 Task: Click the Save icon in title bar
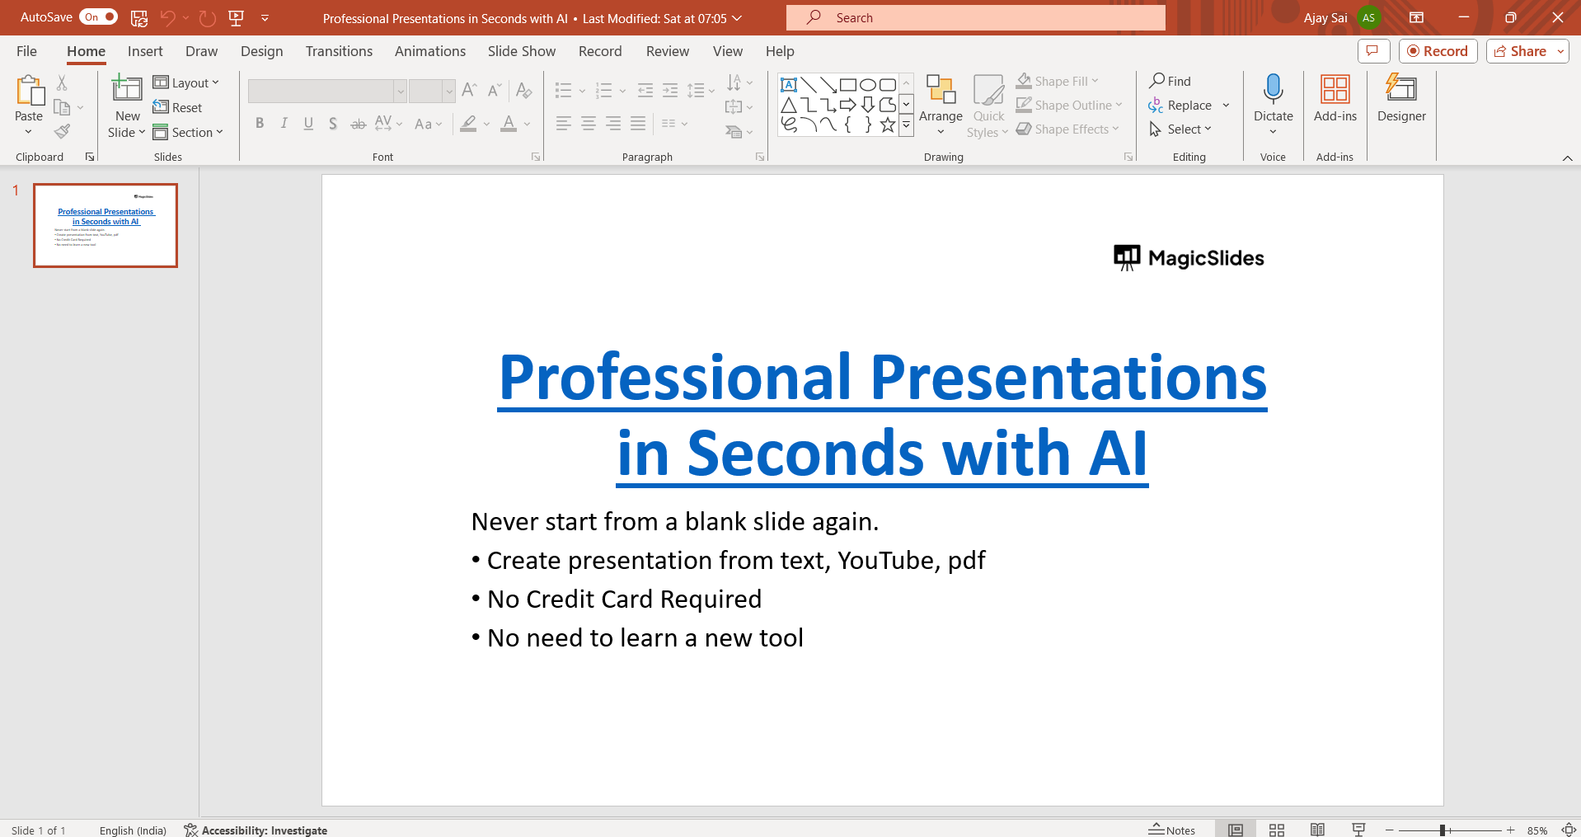tap(139, 17)
